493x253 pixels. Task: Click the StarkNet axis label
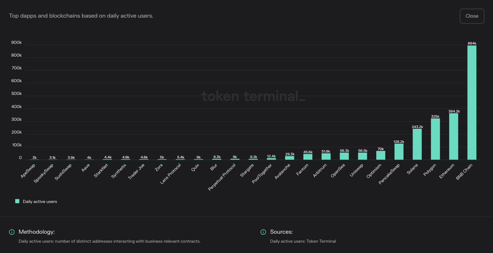point(101,171)
